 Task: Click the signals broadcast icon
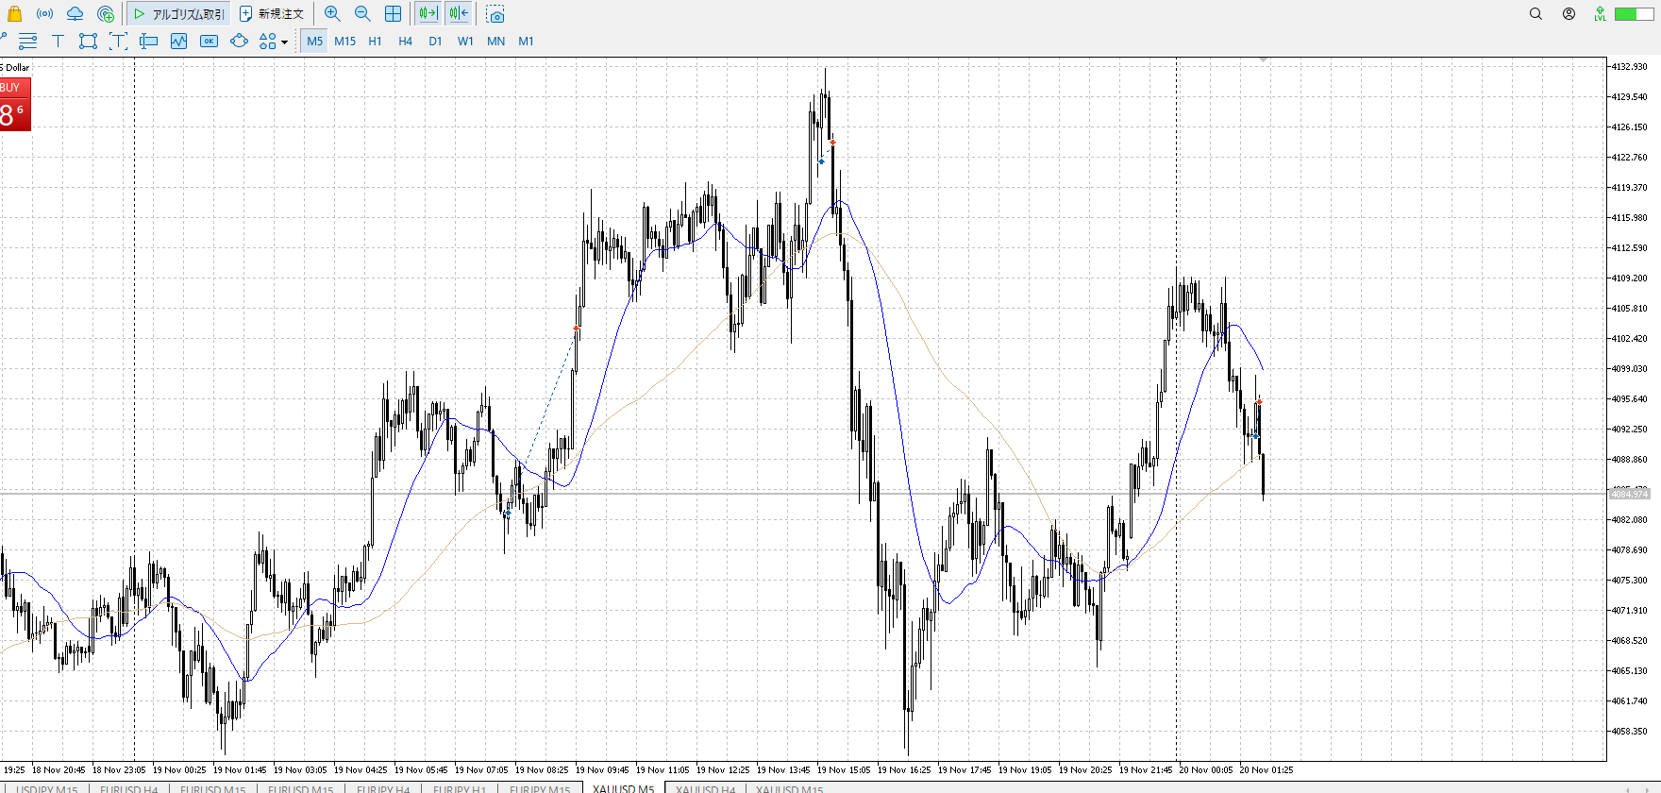pyautogui.click(x=44, y=14)
